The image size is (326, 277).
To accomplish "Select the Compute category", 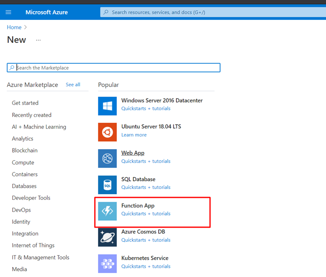I will pos(23,163).
